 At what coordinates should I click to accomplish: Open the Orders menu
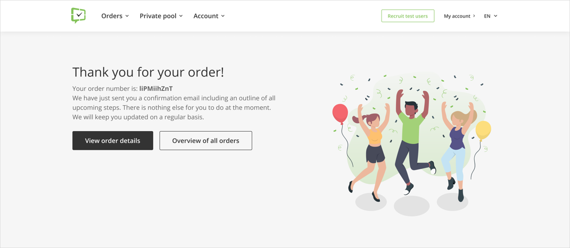point(115,16)
